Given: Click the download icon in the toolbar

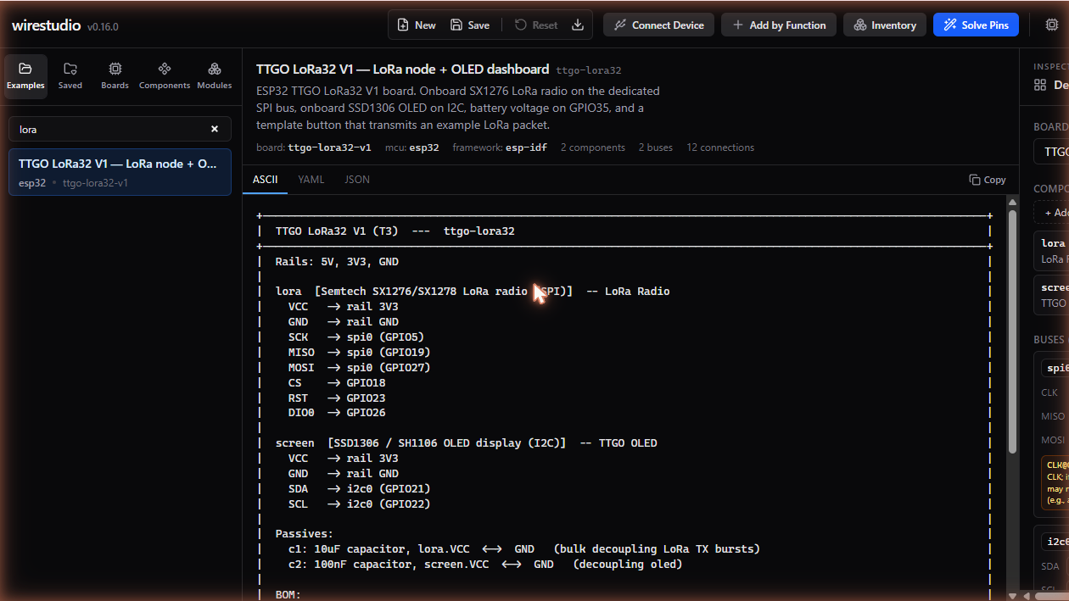Looking at the screenshot, I should [x=578, y=25].
